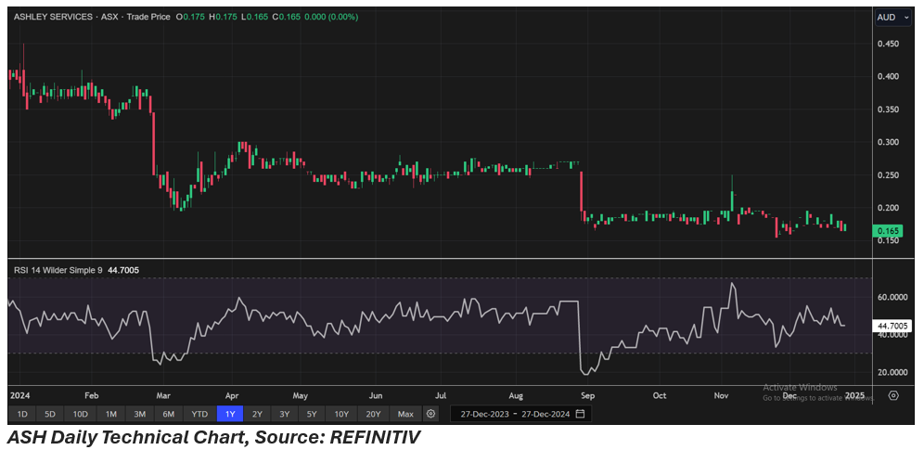Select the 1D range button
This screenshot has height=450, width=924.
[22, 414]
